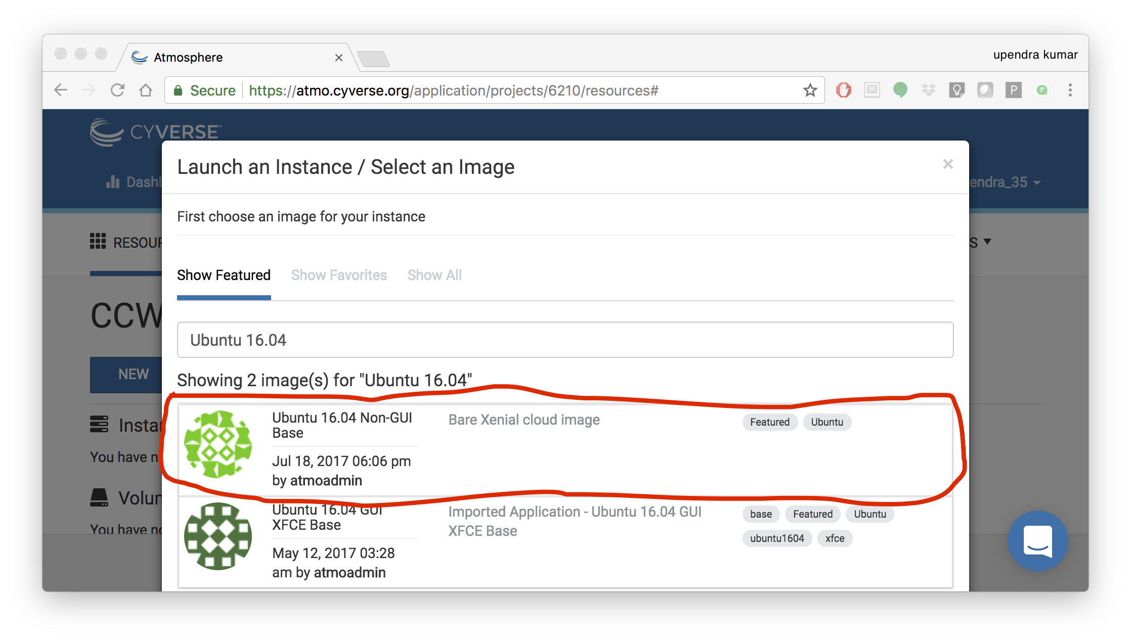Viewport: 1131px width, 642px height.
Task: Open the Intercom chat bubble
Action: pos(1037,540)
